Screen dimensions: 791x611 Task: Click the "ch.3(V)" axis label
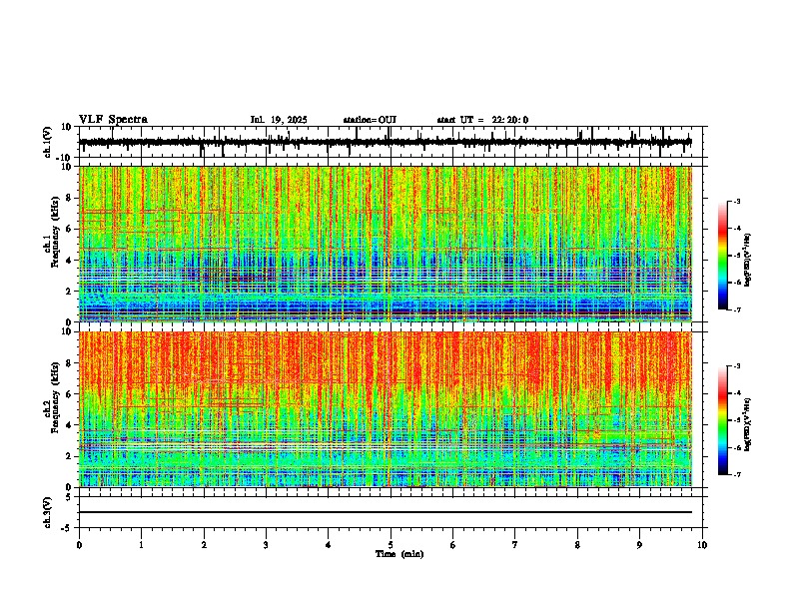coord(47,513)
